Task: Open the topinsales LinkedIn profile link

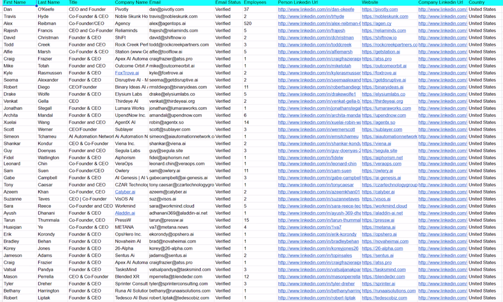Action: coord(315,255)
